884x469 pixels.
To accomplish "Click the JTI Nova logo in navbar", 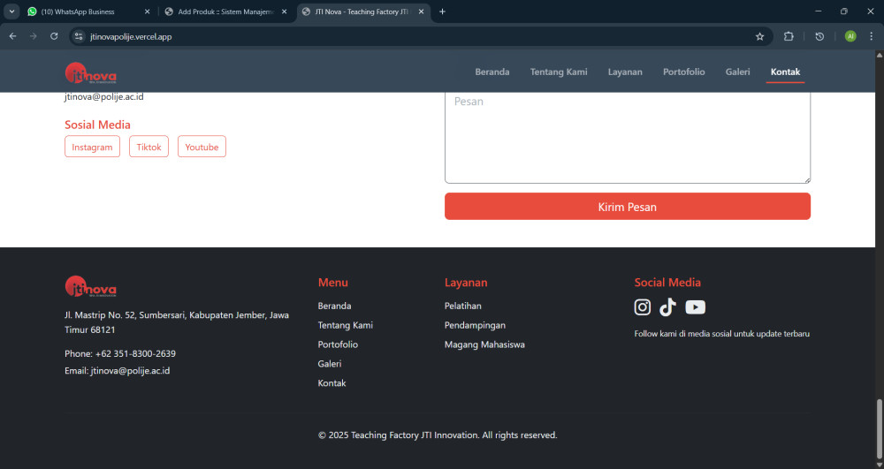I will coord(90,72).
